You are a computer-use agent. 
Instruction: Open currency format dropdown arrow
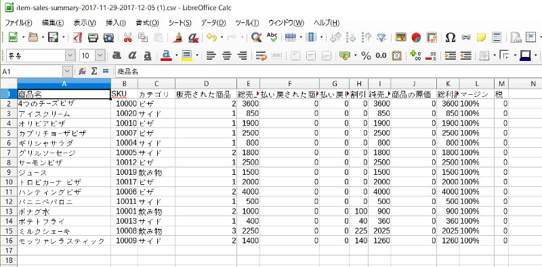(x=356, y=56)
